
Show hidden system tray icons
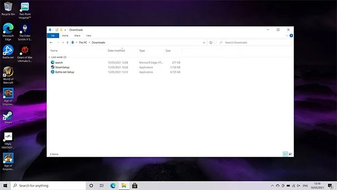(272, 185)
